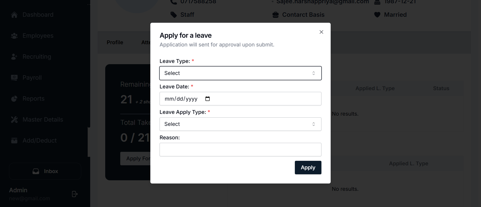Viewport: 481px width, 207px height.
Task: Switch to the Profile tab
Action: pyautogui.click(x=115, y=42)
